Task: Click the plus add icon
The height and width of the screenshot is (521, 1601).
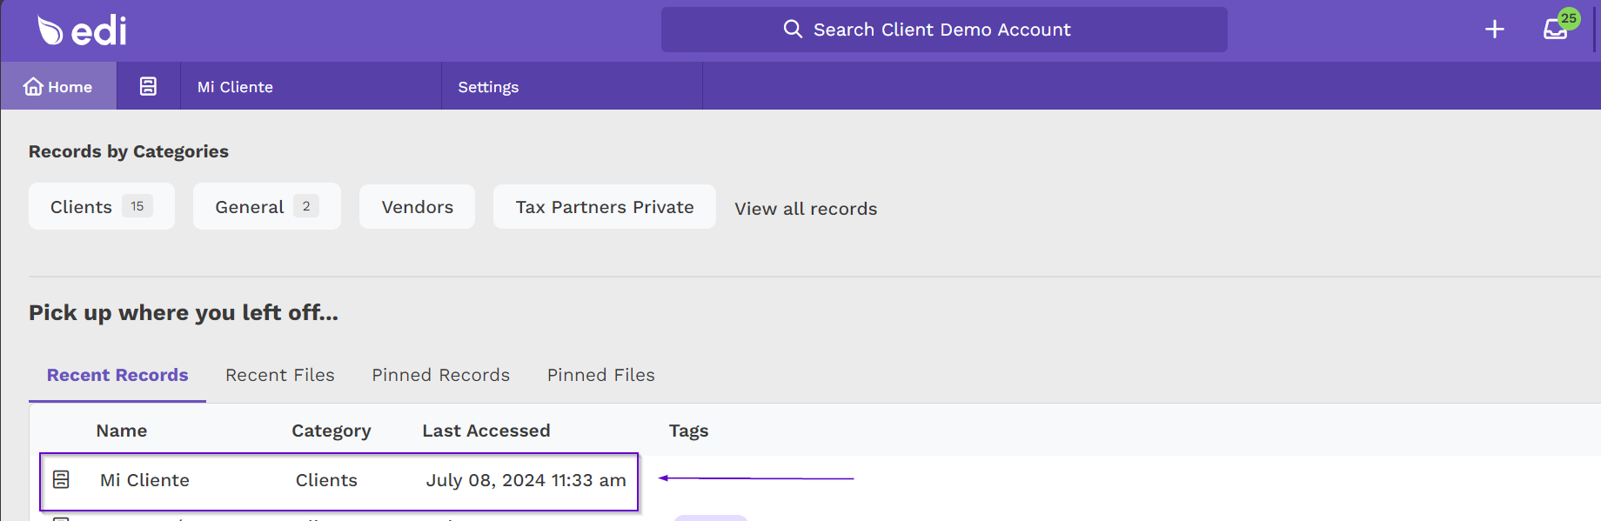Action: pos(1494,30)
